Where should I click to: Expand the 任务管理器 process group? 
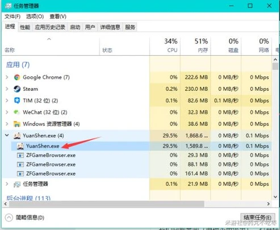pyautogui.click(x=7, y=184)
